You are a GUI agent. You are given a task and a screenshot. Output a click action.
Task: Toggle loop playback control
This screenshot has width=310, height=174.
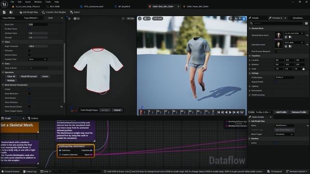pyautogui.click(x=242, y=112)
